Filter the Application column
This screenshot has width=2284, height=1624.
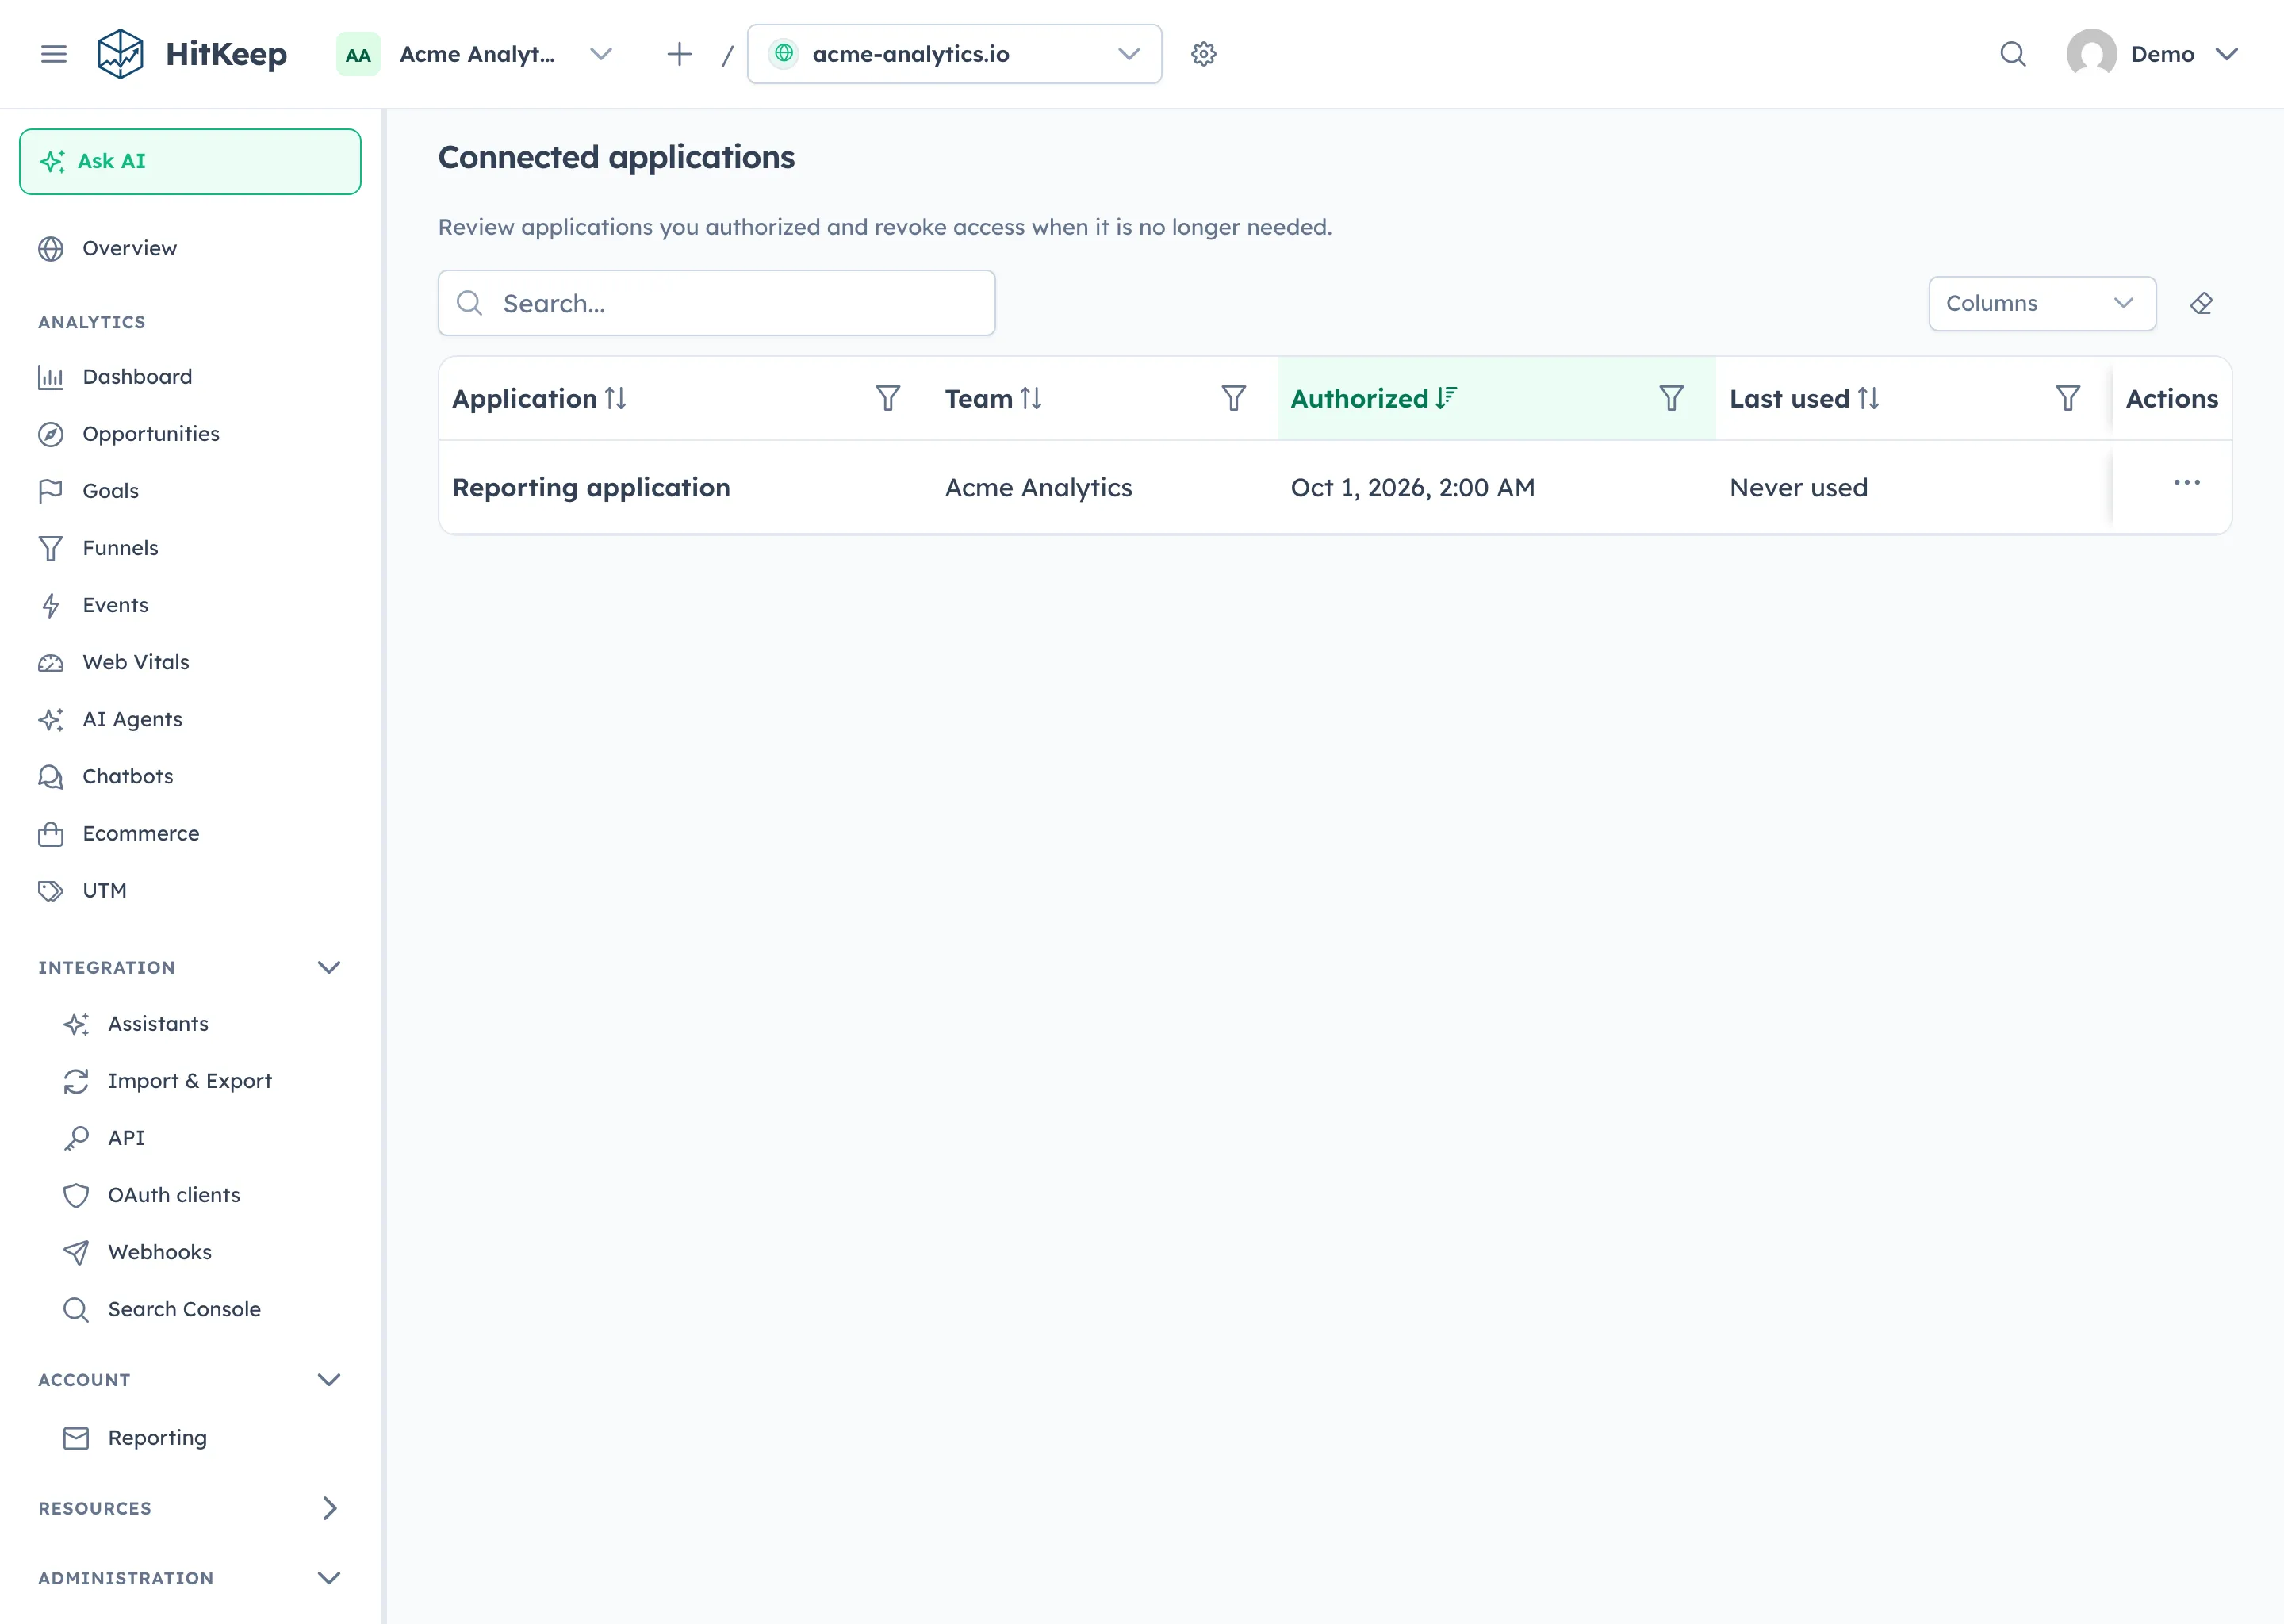(x=888, y=398)
